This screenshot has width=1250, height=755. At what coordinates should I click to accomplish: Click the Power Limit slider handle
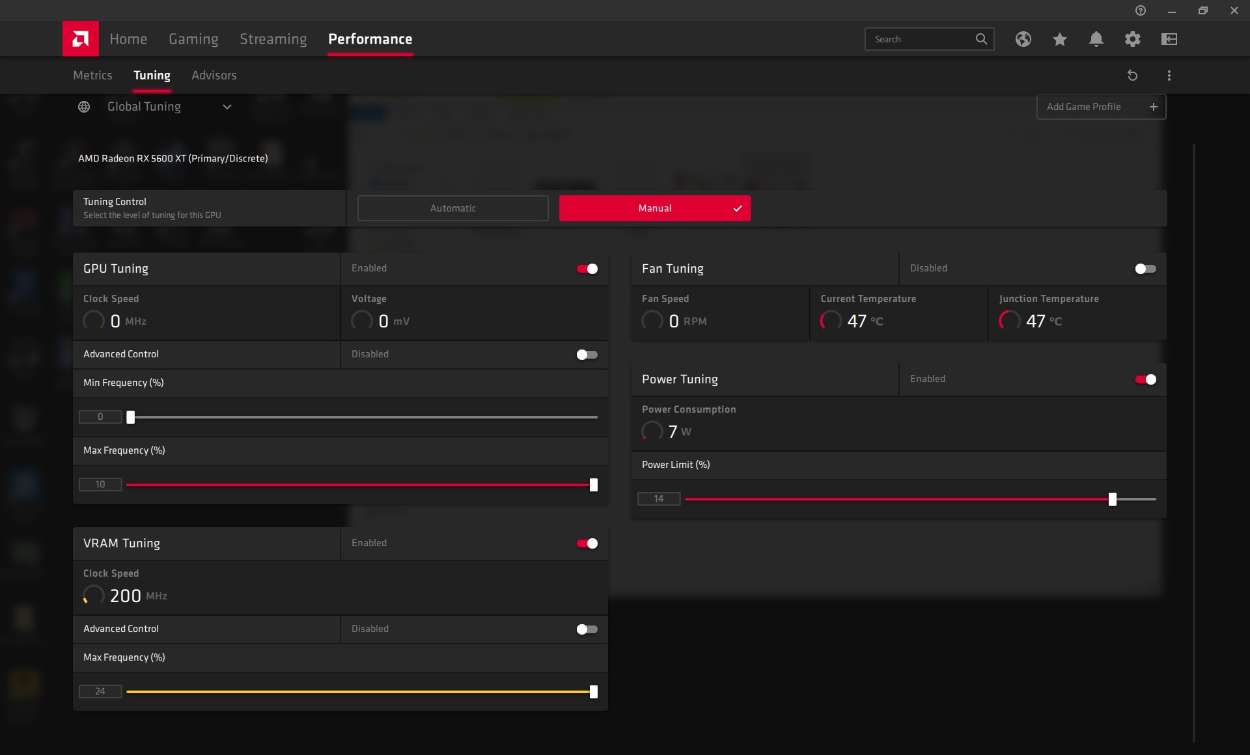pyautogui.click(x=1113, y=499)
